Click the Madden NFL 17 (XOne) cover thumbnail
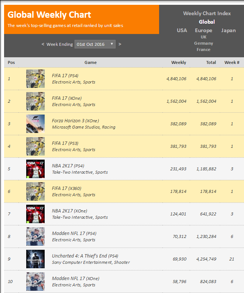 pyautogui.click(x=35, y=282)
